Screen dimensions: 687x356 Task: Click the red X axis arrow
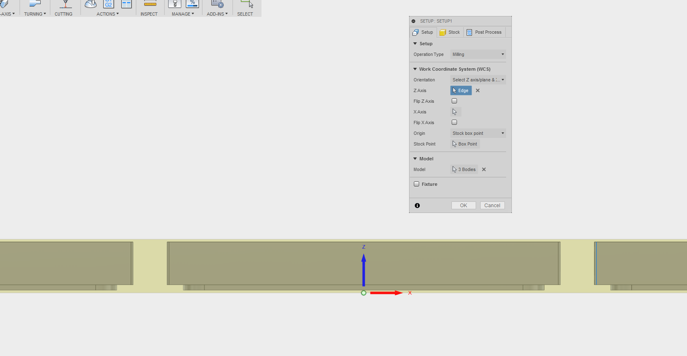tap(386, 293)
